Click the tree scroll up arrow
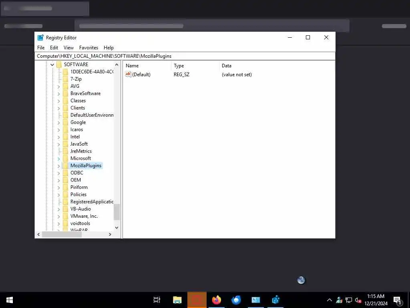 click(117, 65)
